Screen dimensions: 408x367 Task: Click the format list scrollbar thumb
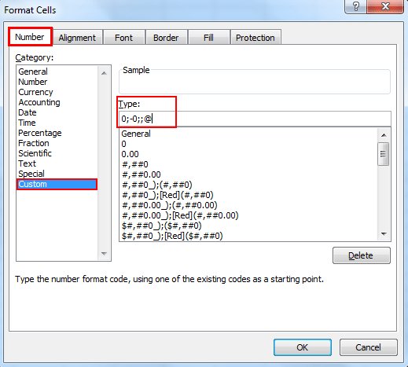click(384, 154)
